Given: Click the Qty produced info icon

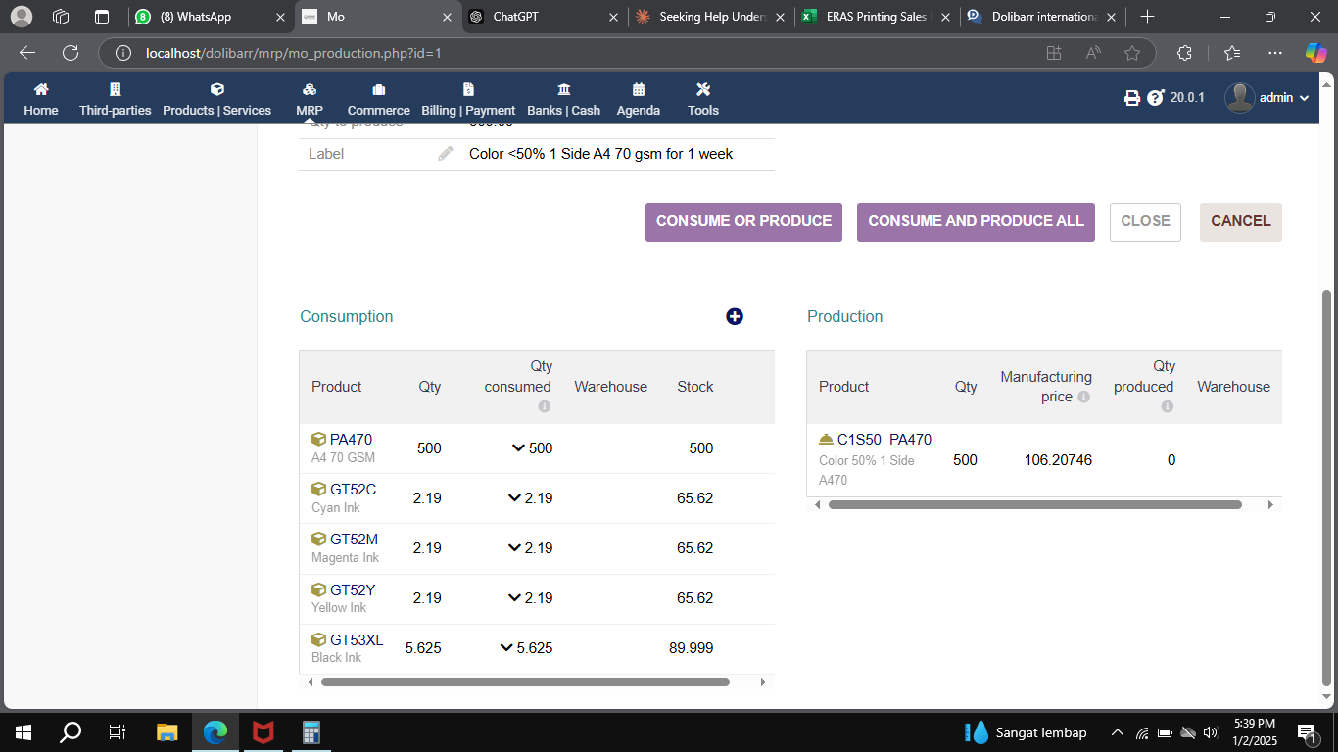Looking at the screenshot, I should [1167, 406].
